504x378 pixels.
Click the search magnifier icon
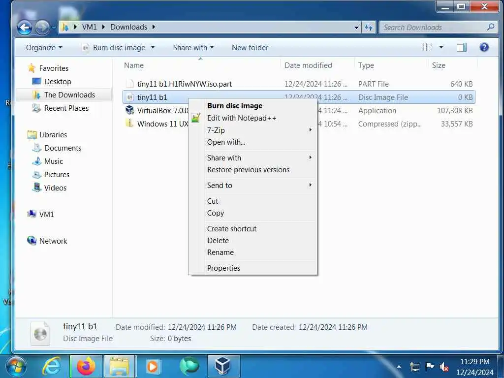[490, 27]
